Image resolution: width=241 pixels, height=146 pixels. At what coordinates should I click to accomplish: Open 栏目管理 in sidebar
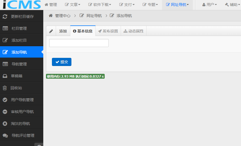[x=22, y=28]
